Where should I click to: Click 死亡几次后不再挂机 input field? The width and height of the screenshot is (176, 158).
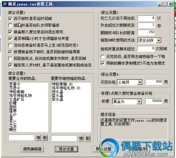[146, 18]
